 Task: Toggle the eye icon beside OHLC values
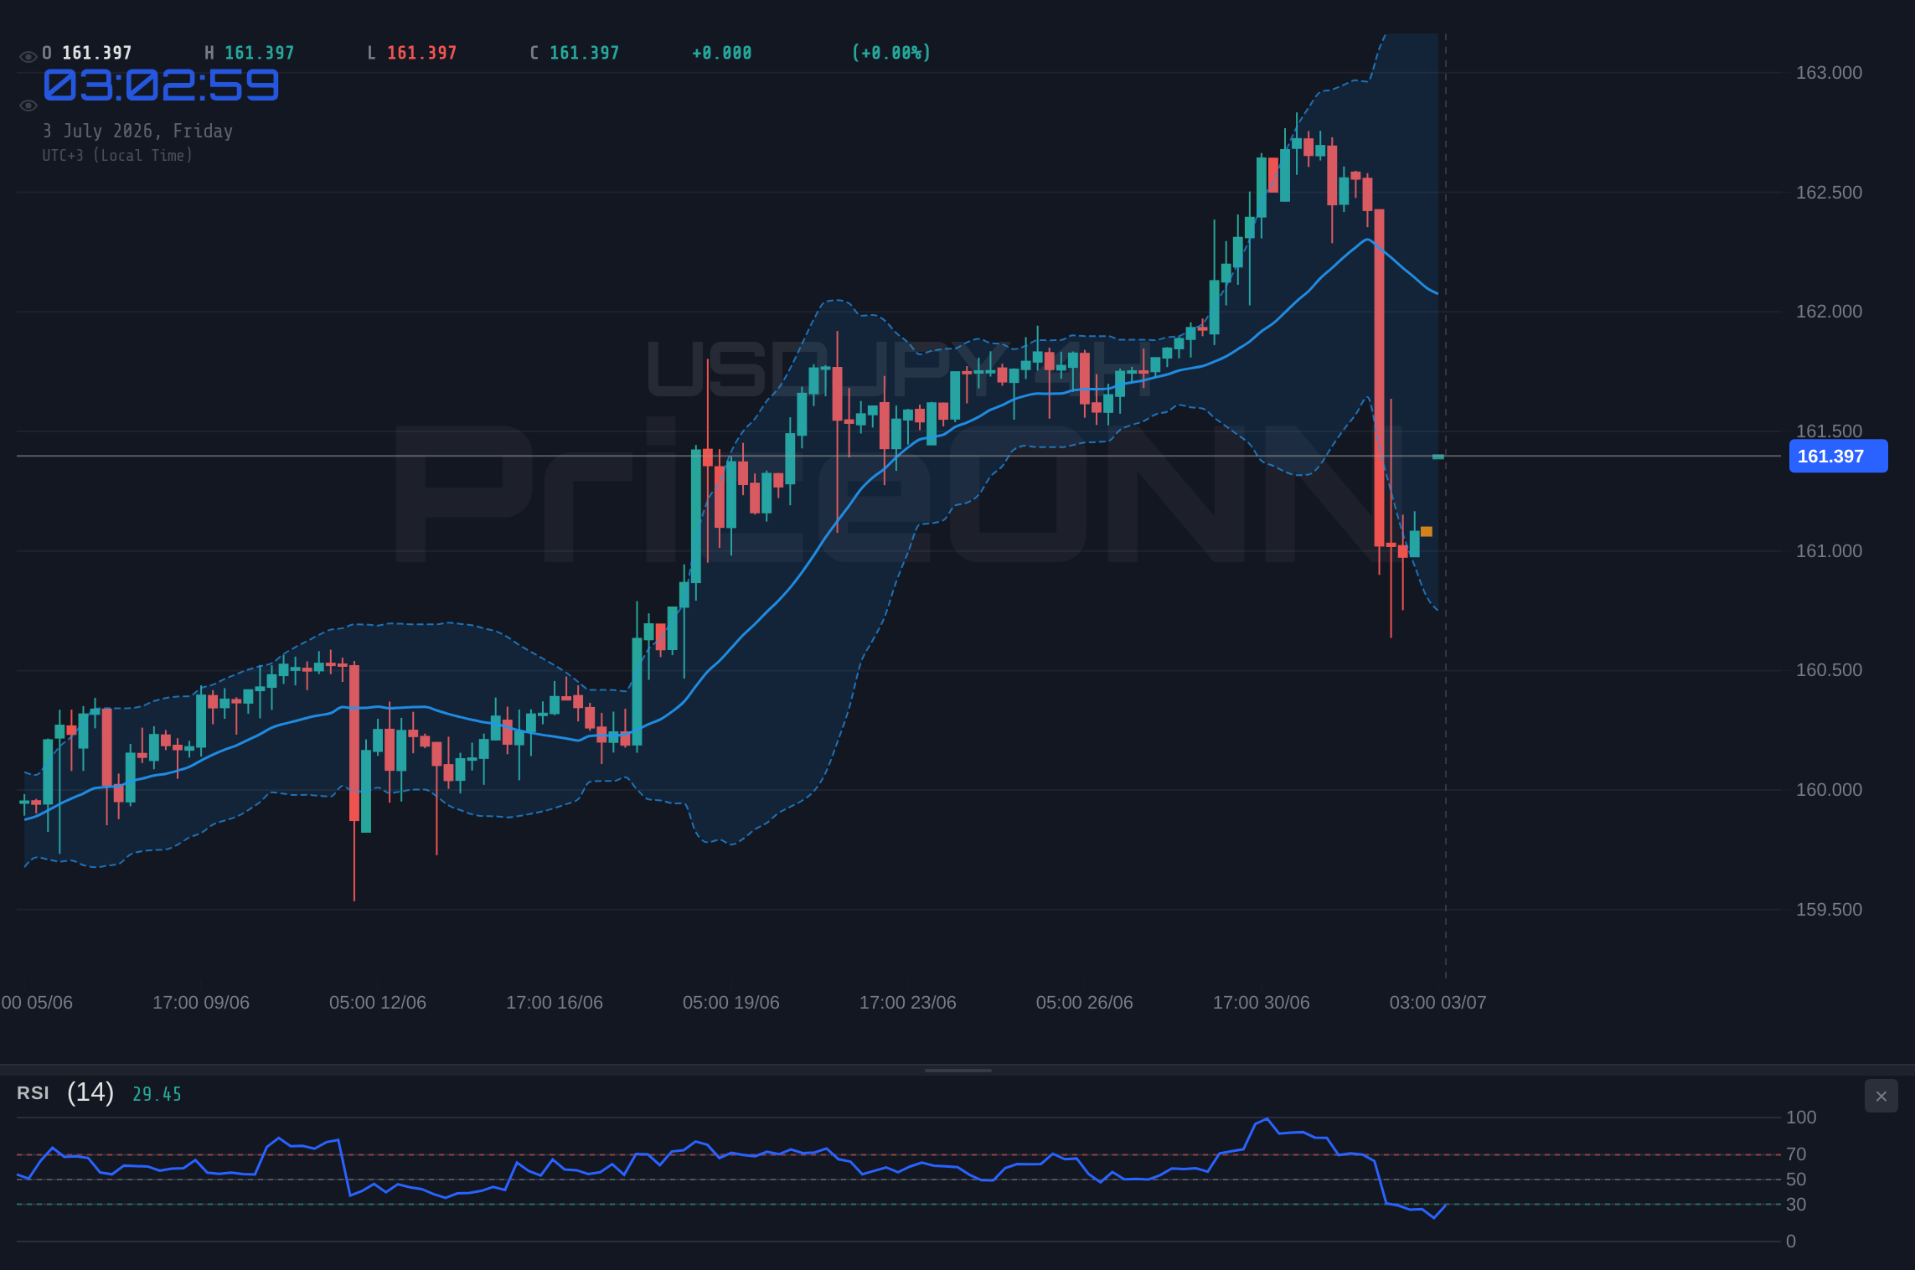click(28, 57)
